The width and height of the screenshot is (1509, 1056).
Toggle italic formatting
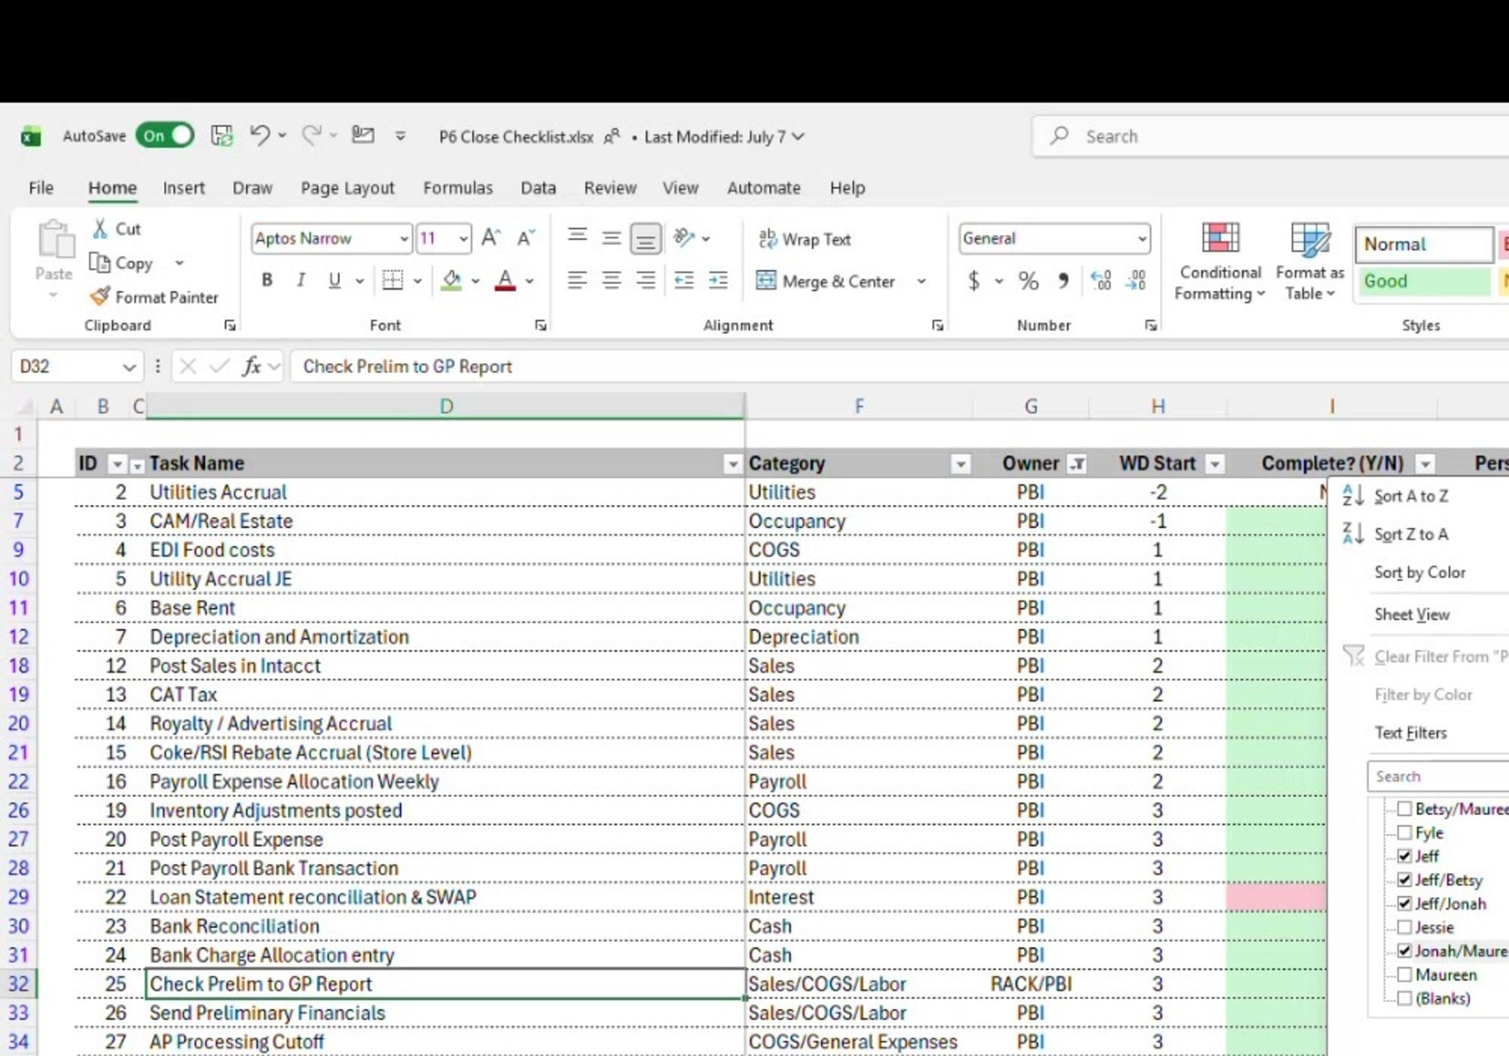click(301, 280)
